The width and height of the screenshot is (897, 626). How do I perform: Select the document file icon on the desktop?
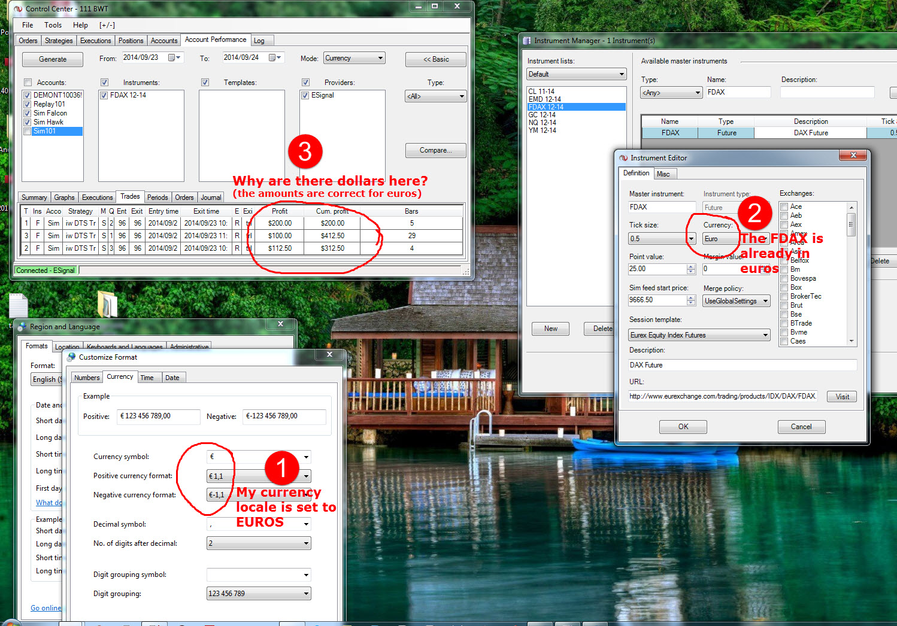(x=19, y=306)
